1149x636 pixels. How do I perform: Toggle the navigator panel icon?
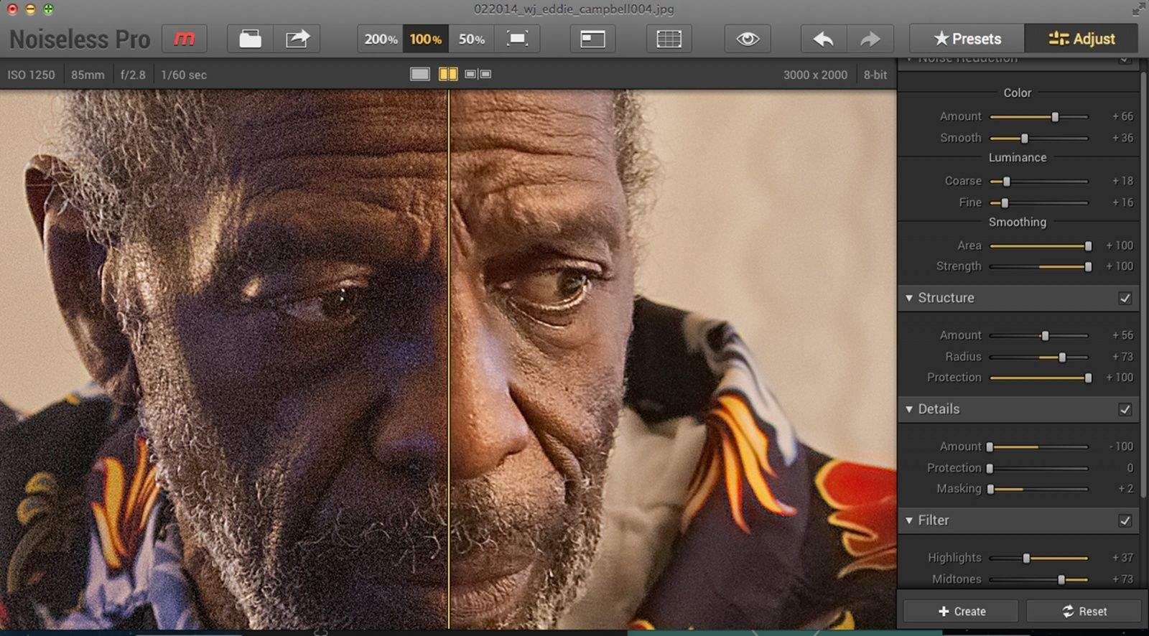[592, 39]
